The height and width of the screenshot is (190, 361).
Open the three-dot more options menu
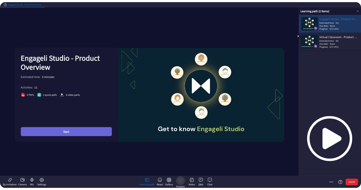(331, 182)
